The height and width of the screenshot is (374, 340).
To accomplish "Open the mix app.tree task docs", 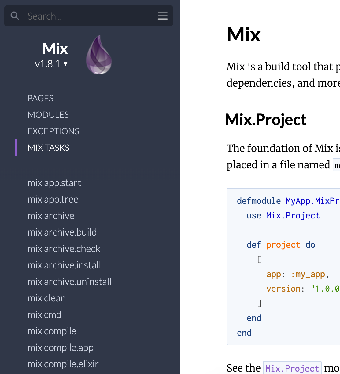I will 53,199.
